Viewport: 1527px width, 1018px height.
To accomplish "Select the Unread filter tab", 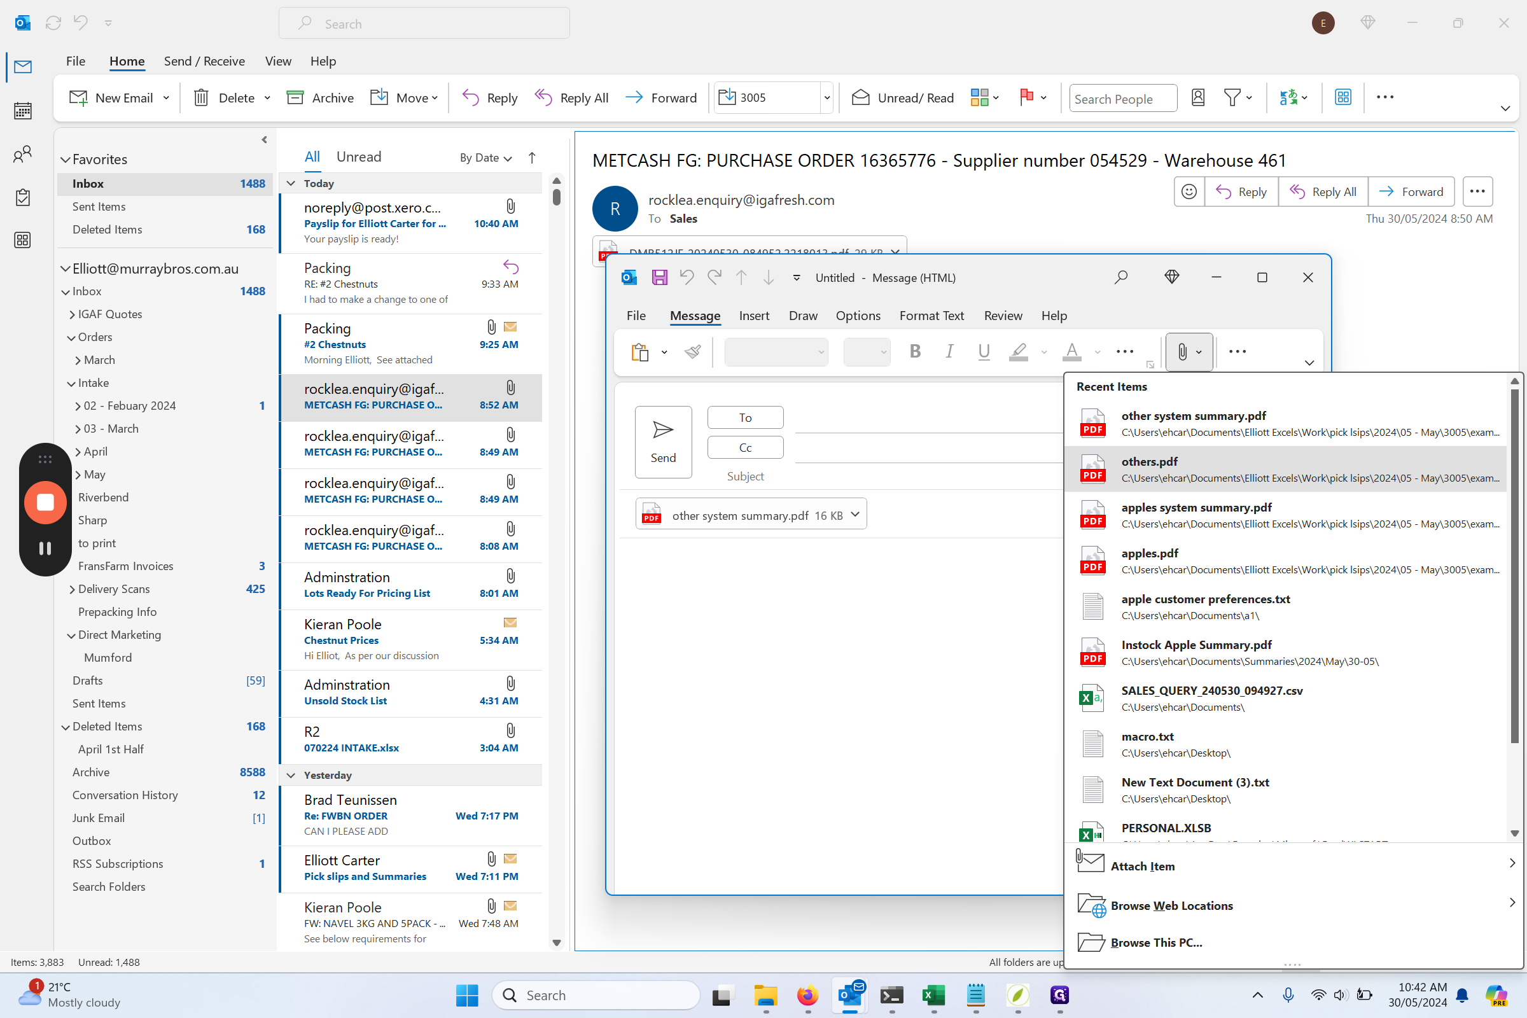I will click(358, 157).
